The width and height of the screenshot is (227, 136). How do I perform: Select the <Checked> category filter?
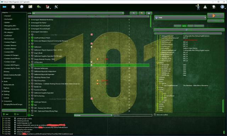pyautogui.click(x=7, y=16)
